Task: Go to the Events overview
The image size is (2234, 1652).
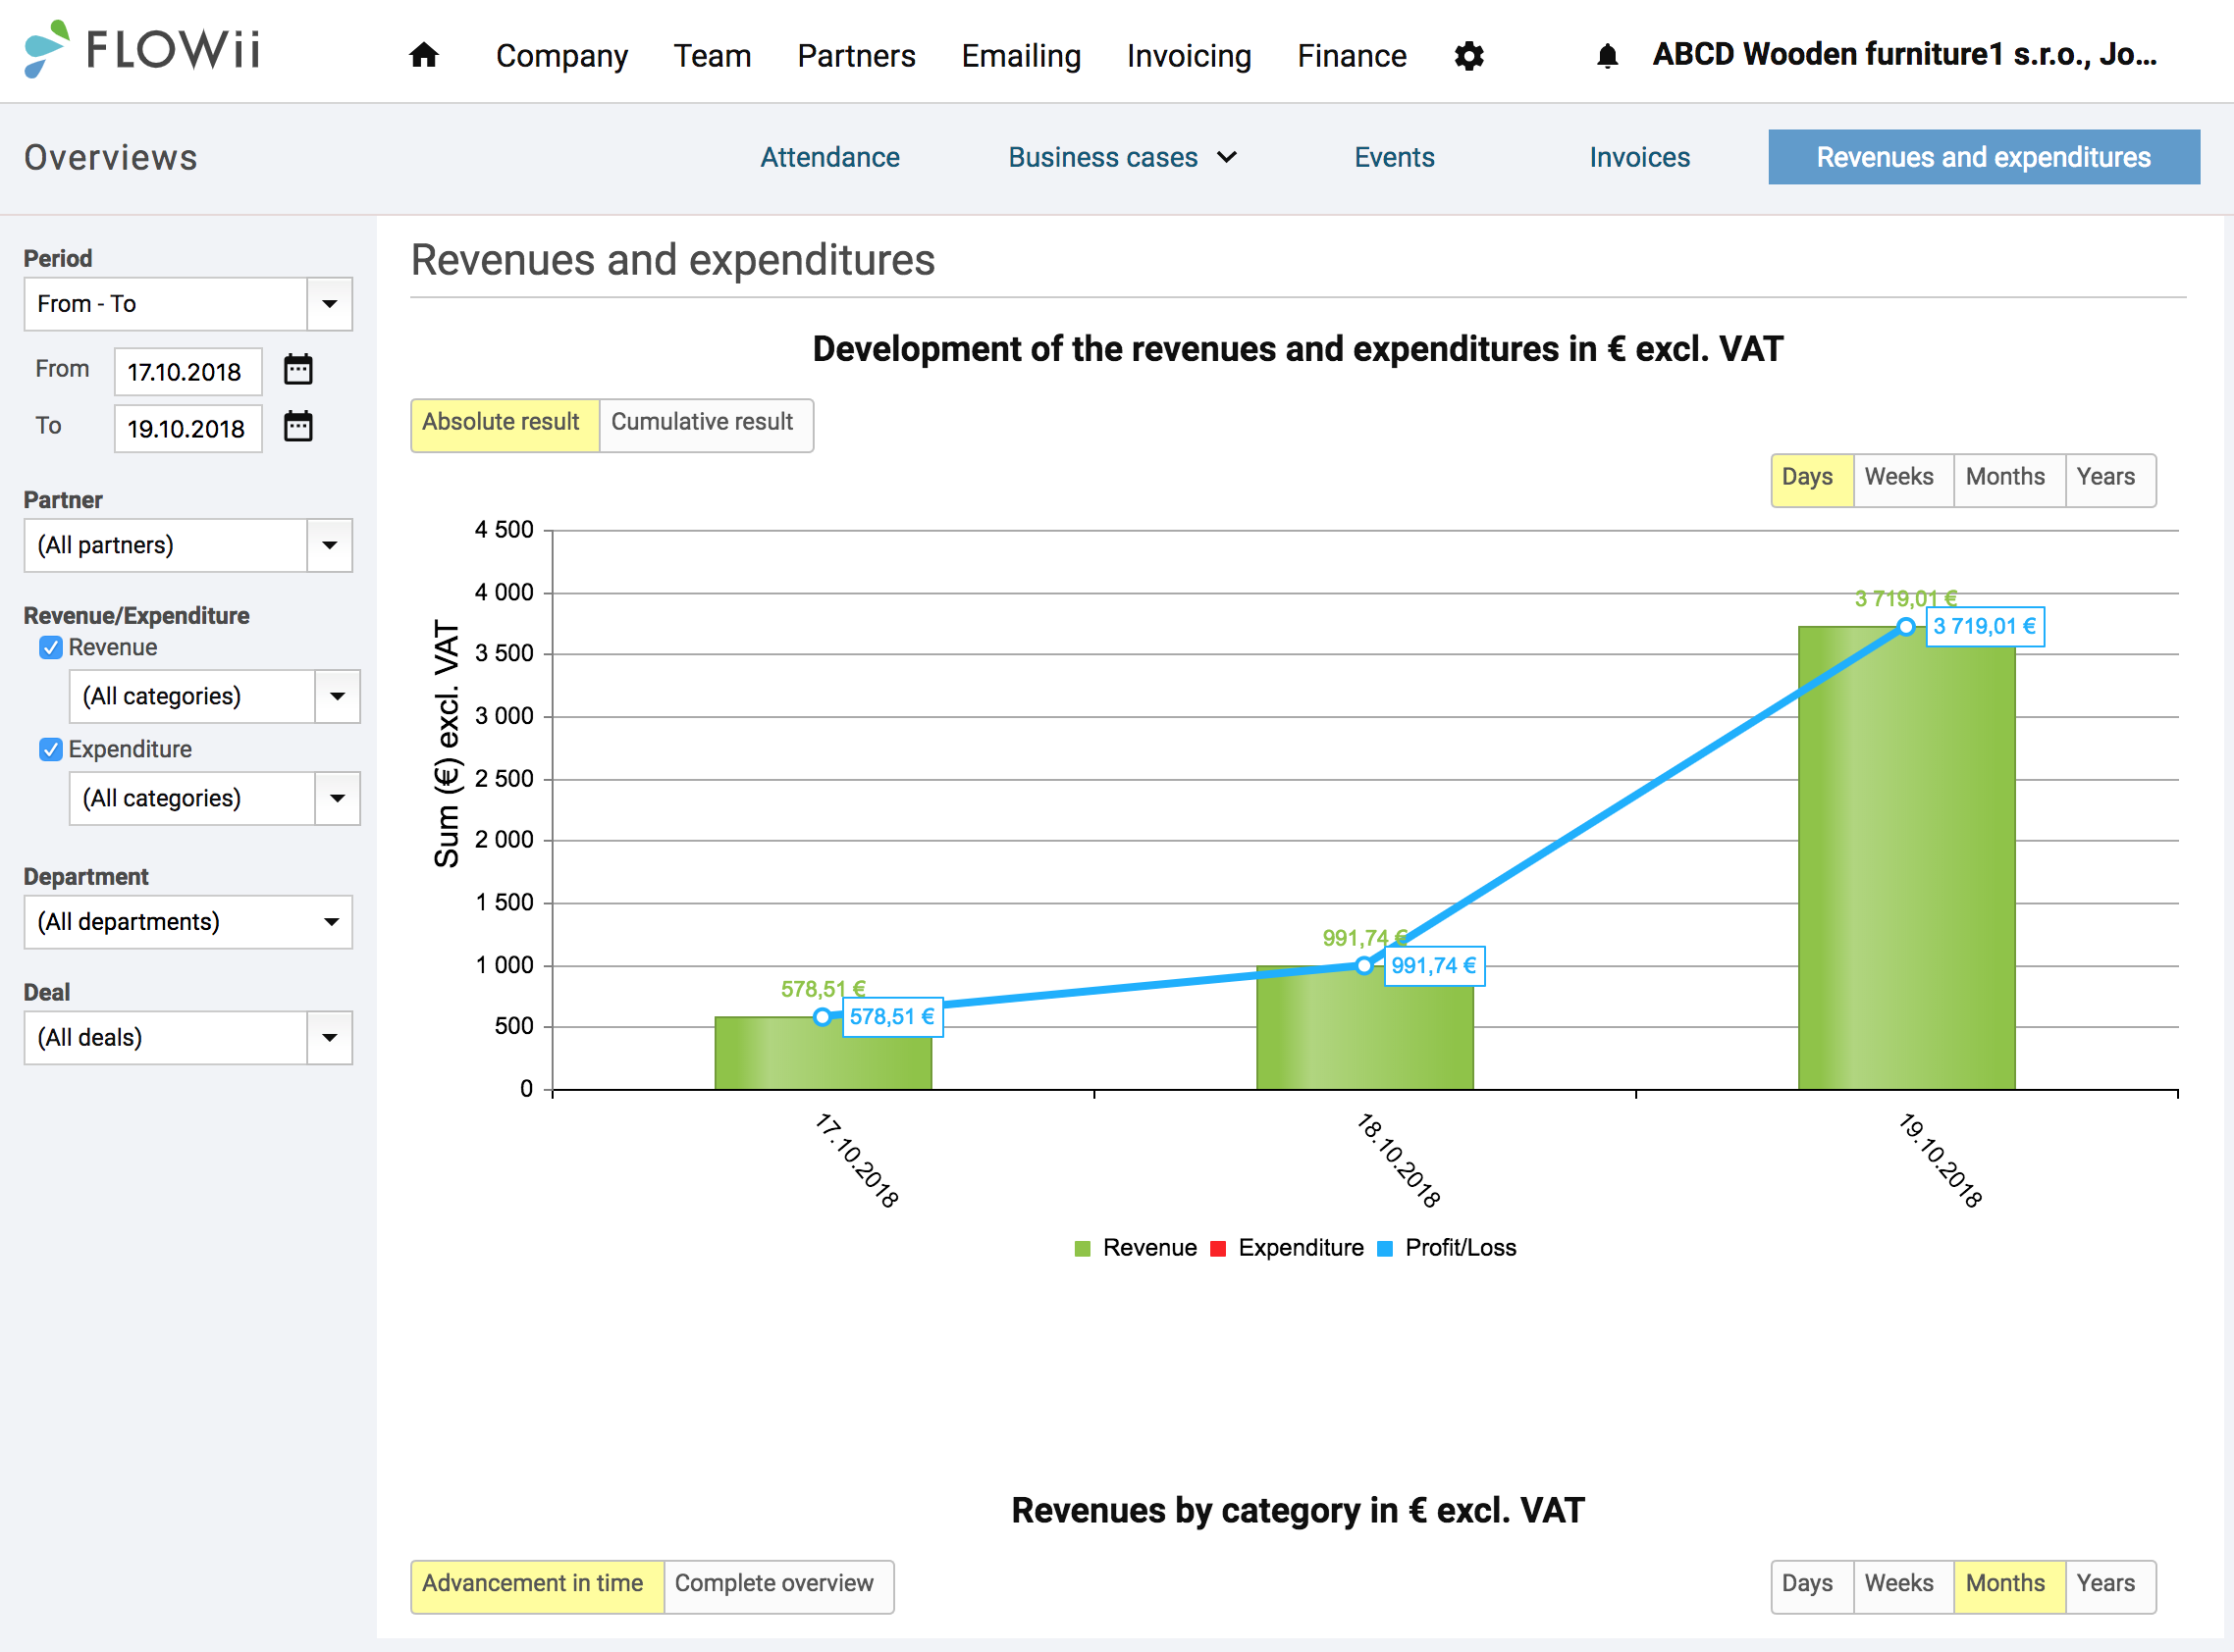Action: point(1395,157)
